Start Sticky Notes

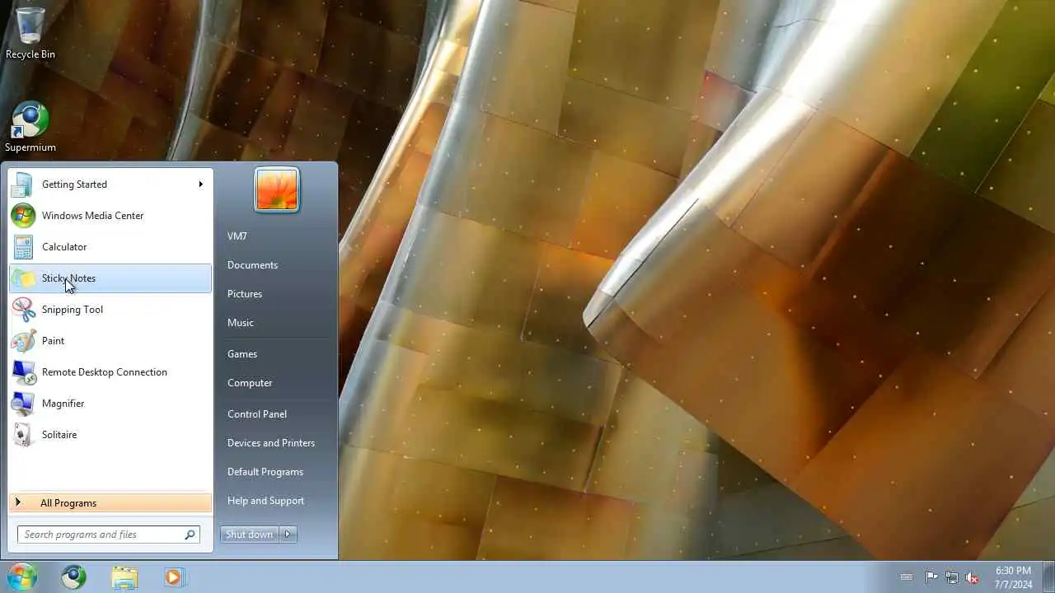[110, 278]
